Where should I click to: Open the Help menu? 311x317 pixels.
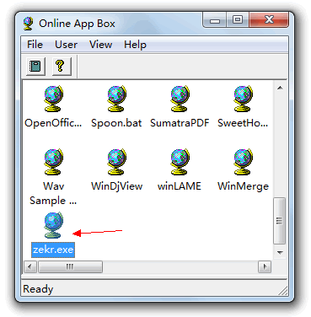tap(135, 45)
